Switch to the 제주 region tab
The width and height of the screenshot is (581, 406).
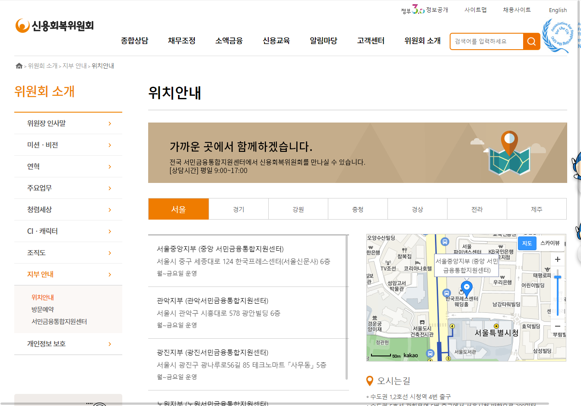tap(537, 209)
